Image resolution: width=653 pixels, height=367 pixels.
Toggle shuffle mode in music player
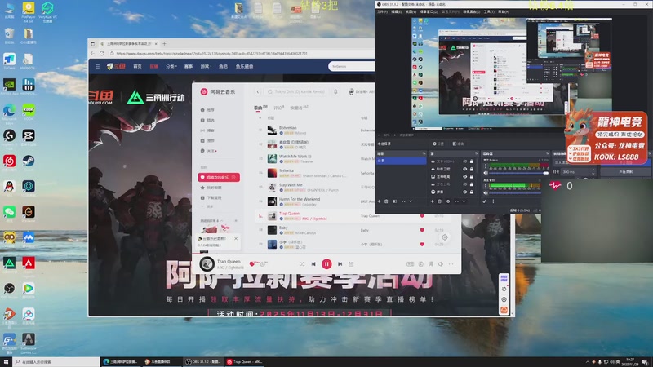tap(302, 264)
